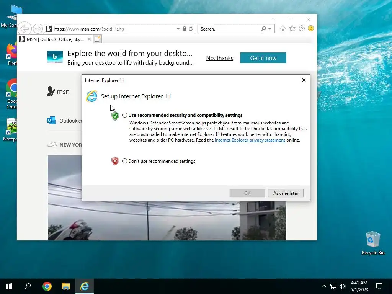Click the grayed OK button in dialog

click(247, 193)
